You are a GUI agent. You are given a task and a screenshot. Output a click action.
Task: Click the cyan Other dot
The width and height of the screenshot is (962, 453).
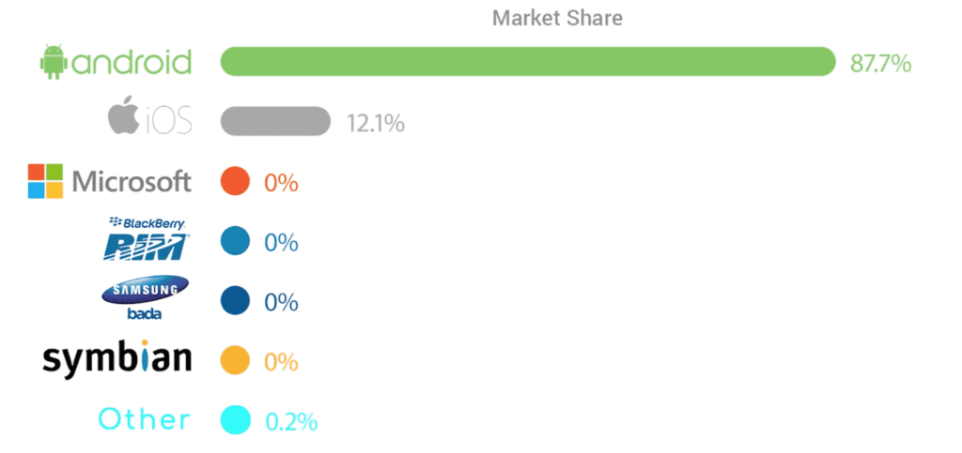(235, 420)
